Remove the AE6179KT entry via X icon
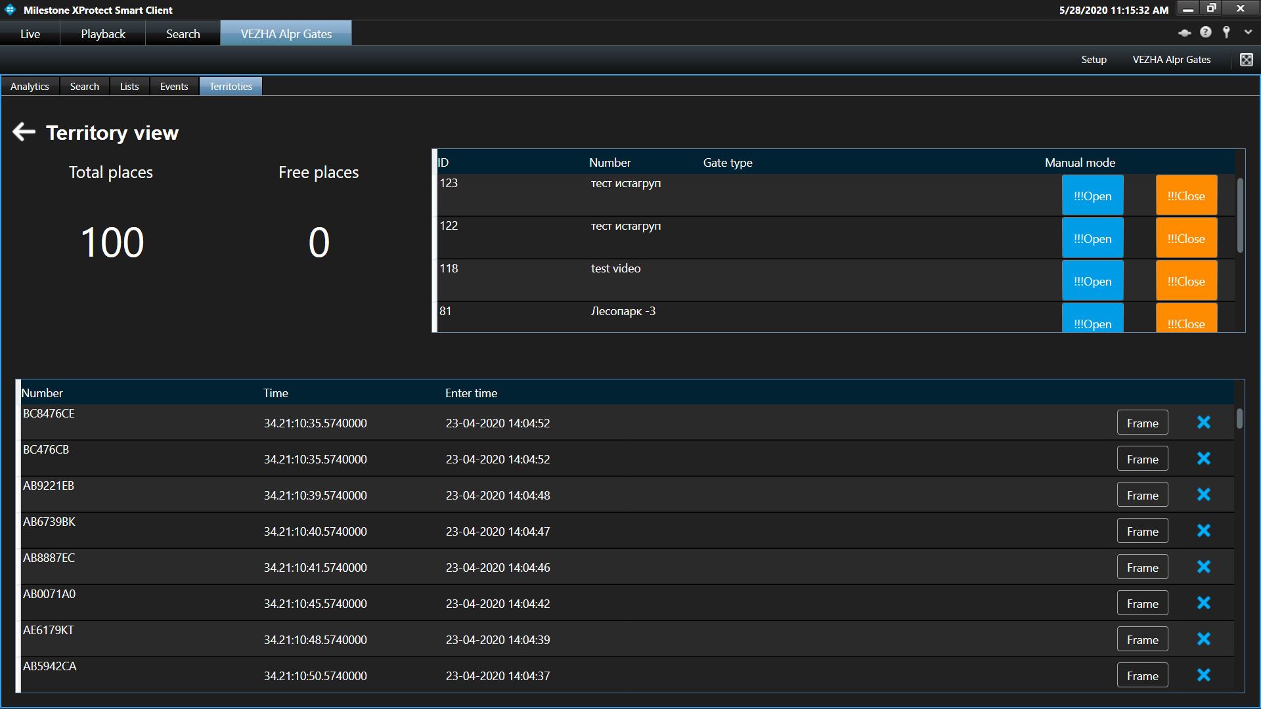The image size is (1261, 709). coord(1203,639)
